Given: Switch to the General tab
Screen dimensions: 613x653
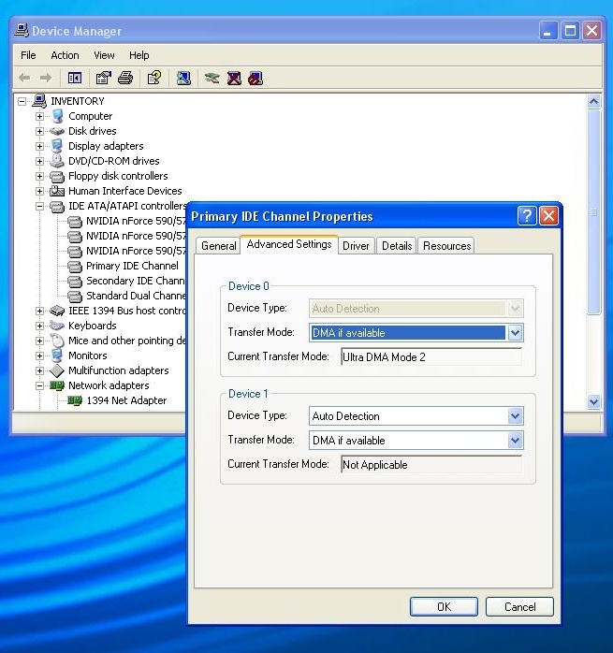Looking at the screenshot, I should [x=218, y=246].
